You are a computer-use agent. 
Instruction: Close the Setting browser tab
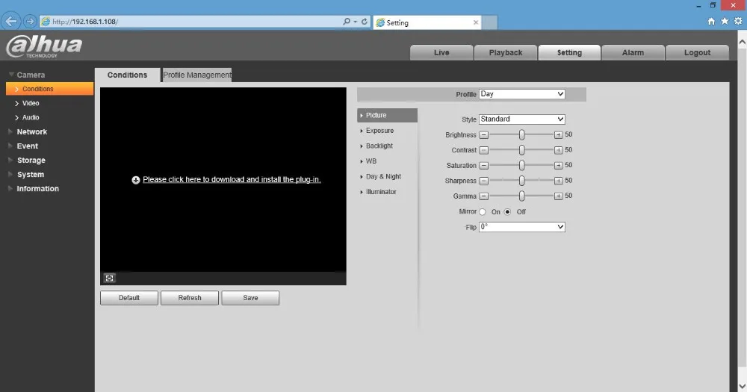(475, 22)
